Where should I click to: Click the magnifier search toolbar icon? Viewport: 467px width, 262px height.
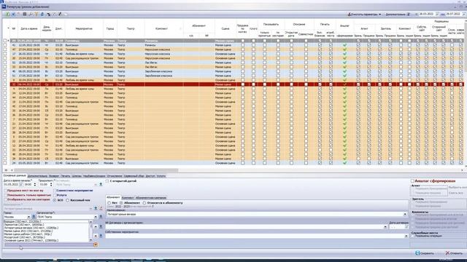31,15
